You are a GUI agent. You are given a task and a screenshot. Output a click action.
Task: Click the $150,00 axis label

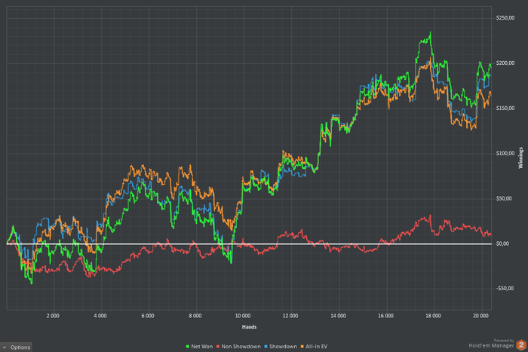[x=505, y=108]
